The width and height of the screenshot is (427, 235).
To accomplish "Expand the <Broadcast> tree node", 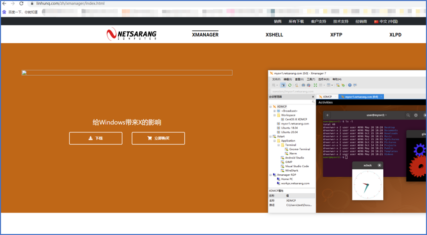I will [274, 111].
